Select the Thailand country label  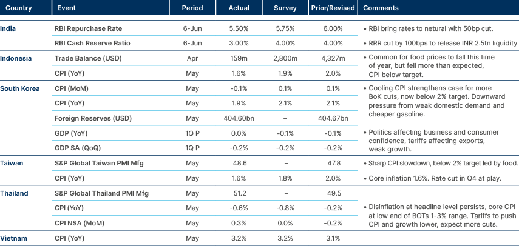[14, 193]
